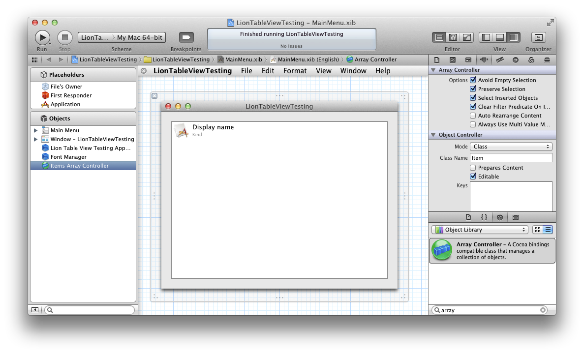Image resolution: width=584 pixels, height=354 pixels.
Task: Close the menu bar editor
Action: [x=144, y=71]
